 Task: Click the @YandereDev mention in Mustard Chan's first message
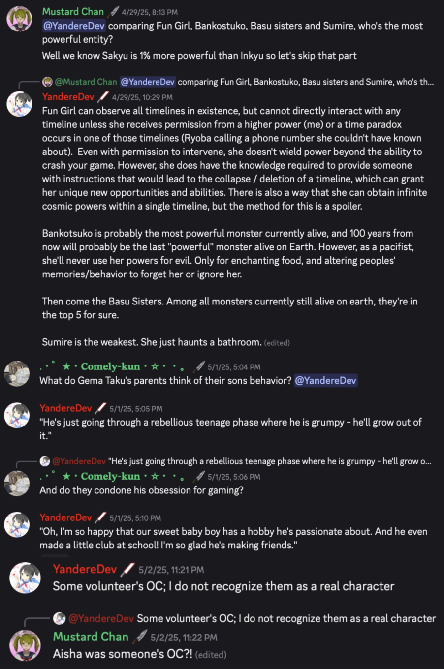coord(74,26)
